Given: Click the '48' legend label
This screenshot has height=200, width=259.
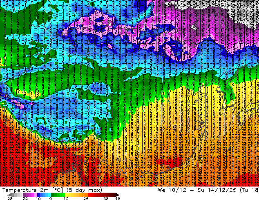Looking at the screenshot, I should coord(118,198).
